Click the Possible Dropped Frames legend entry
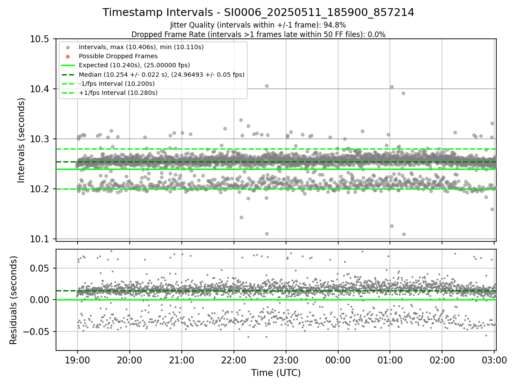Image resolution: width=517 pixels, height=388 pixels. click(118, 56)
